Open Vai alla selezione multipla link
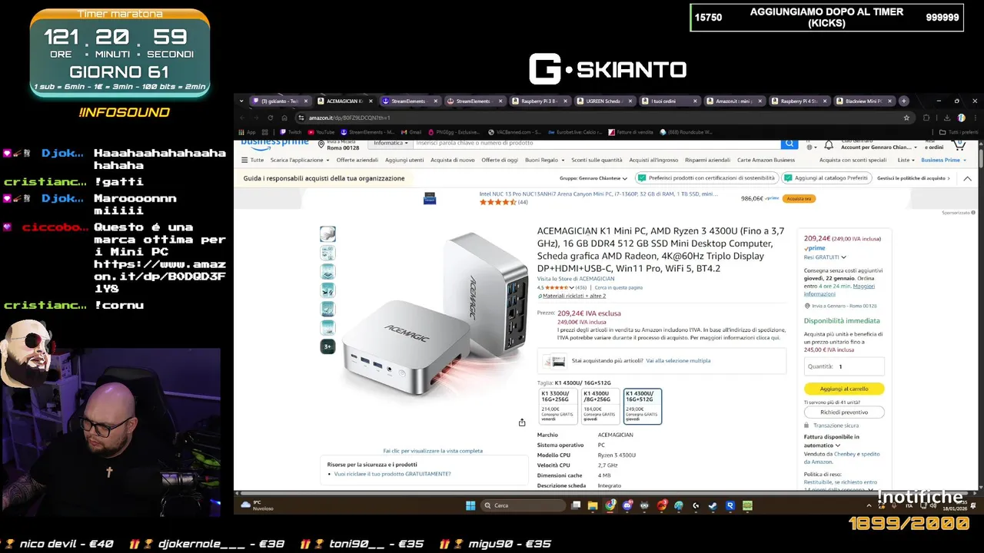The width and height of the screenshot is (984, 553). 678,360
